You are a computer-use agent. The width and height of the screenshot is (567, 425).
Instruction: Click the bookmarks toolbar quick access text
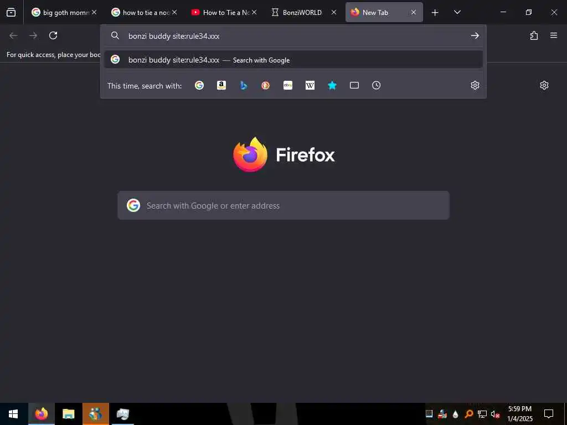point(53,55)
